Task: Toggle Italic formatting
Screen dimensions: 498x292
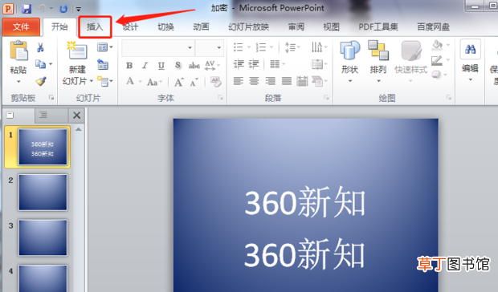Action: click(145, 65)
